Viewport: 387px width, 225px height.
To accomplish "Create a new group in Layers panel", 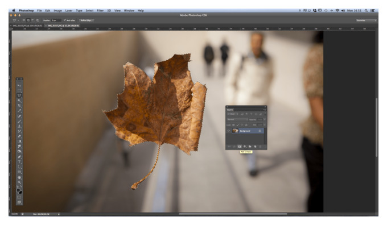I will tap(250, 147).
